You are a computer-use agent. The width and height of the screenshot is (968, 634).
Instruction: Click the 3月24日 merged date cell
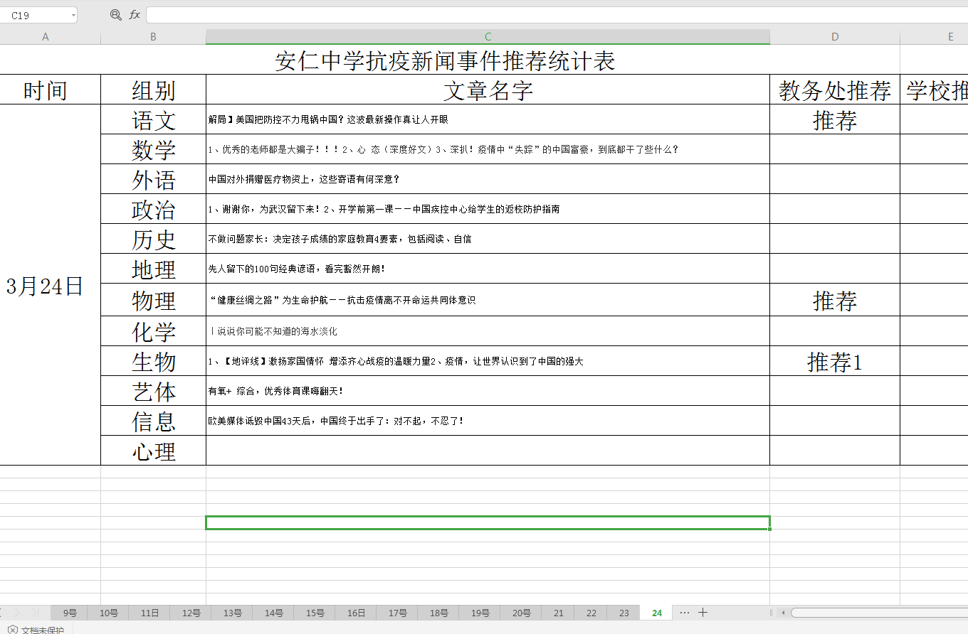(x=46, y=286)
